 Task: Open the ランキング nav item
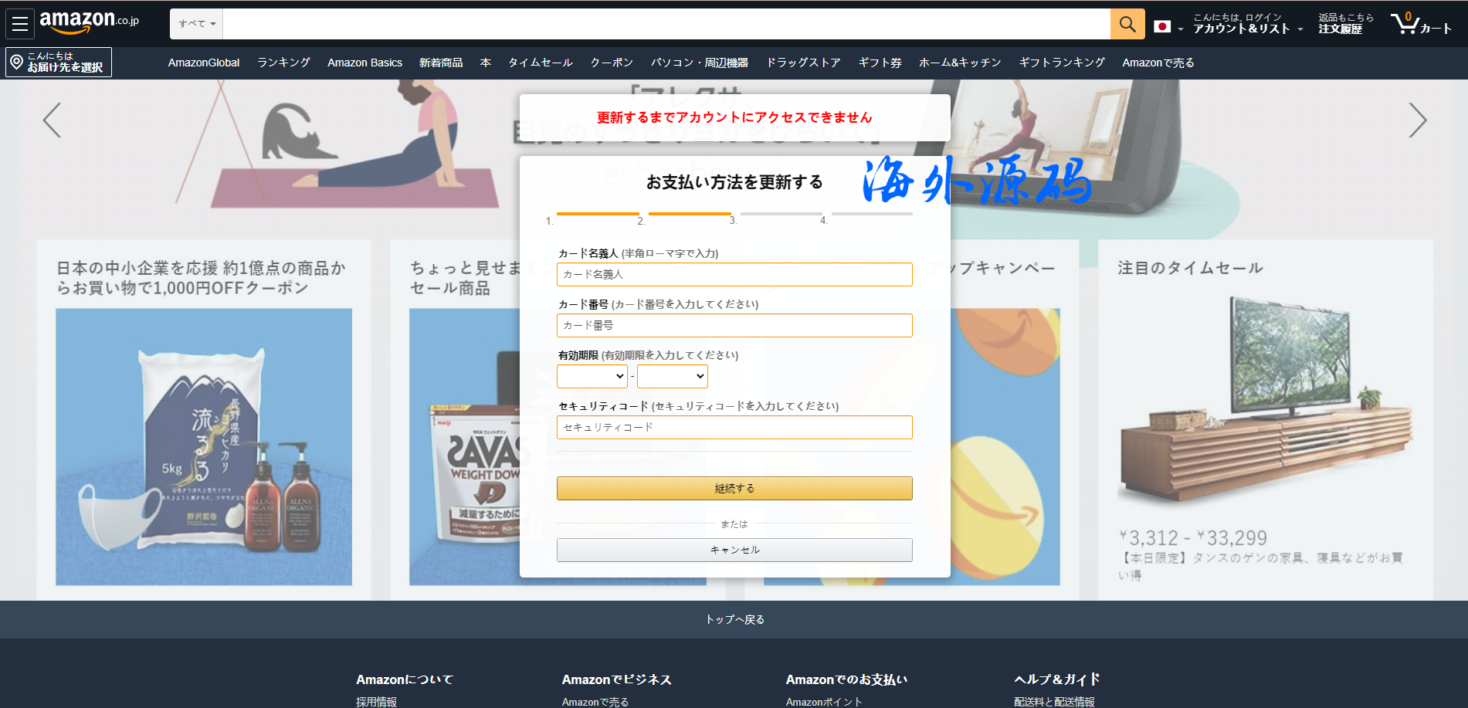(283, 63)
